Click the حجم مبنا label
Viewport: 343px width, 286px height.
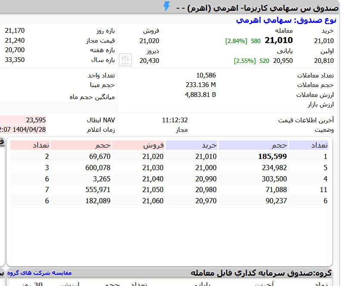coord(102,85)
